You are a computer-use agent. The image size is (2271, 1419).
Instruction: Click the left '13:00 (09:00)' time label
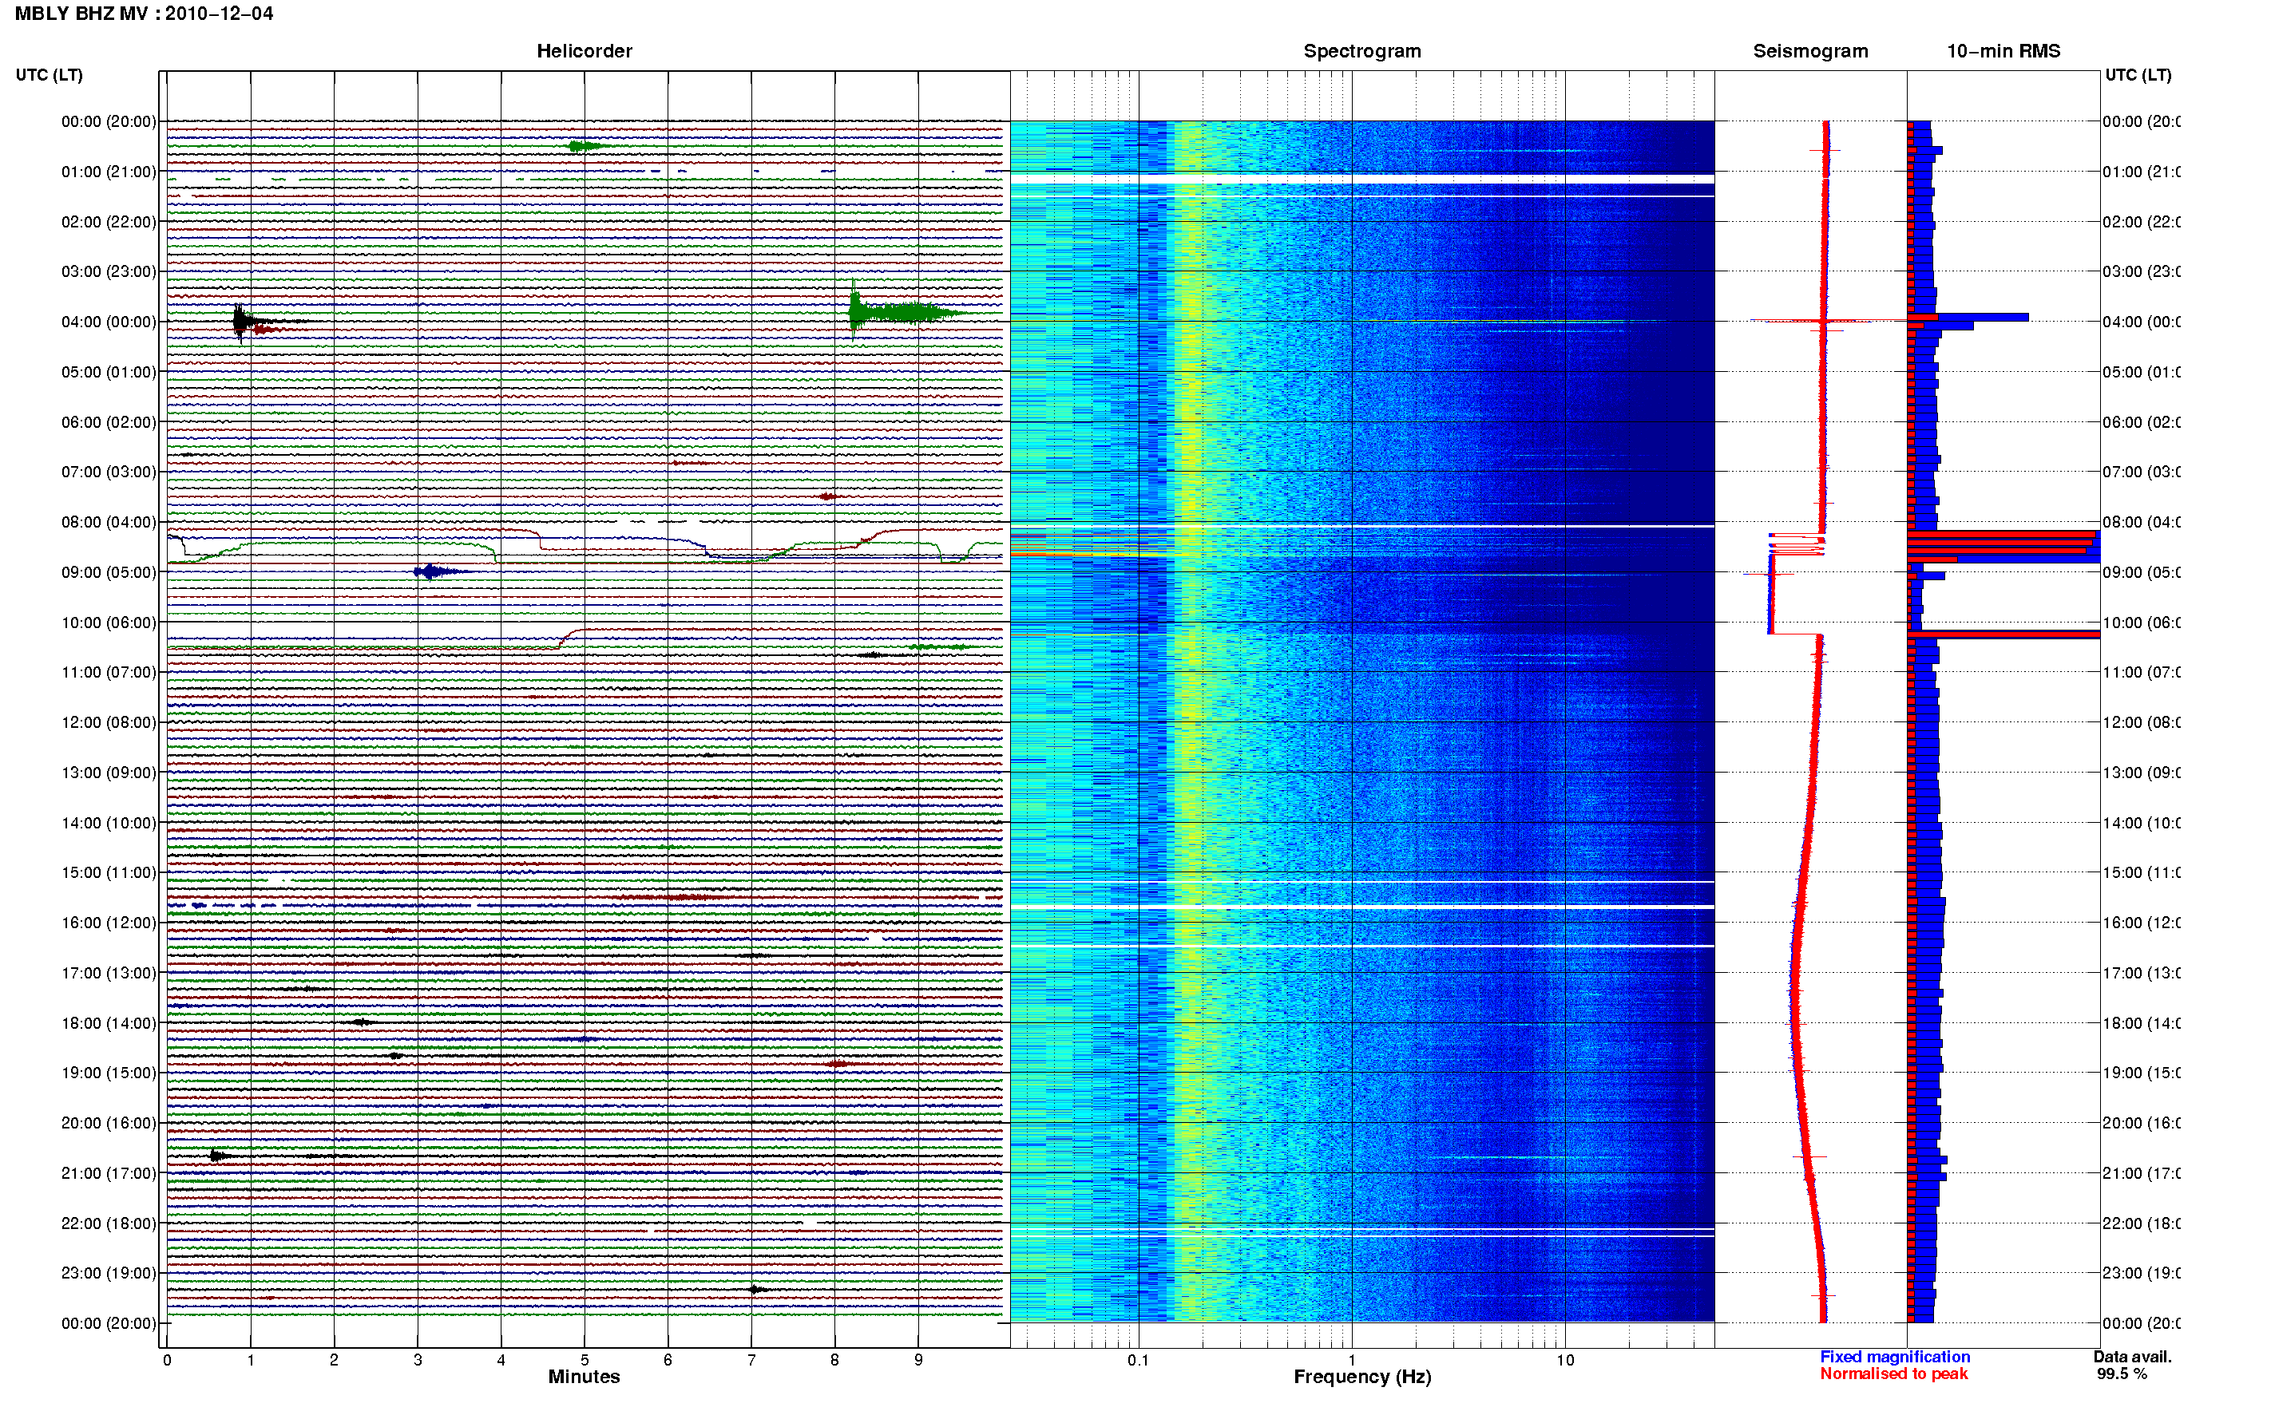[x=109, y=773]
